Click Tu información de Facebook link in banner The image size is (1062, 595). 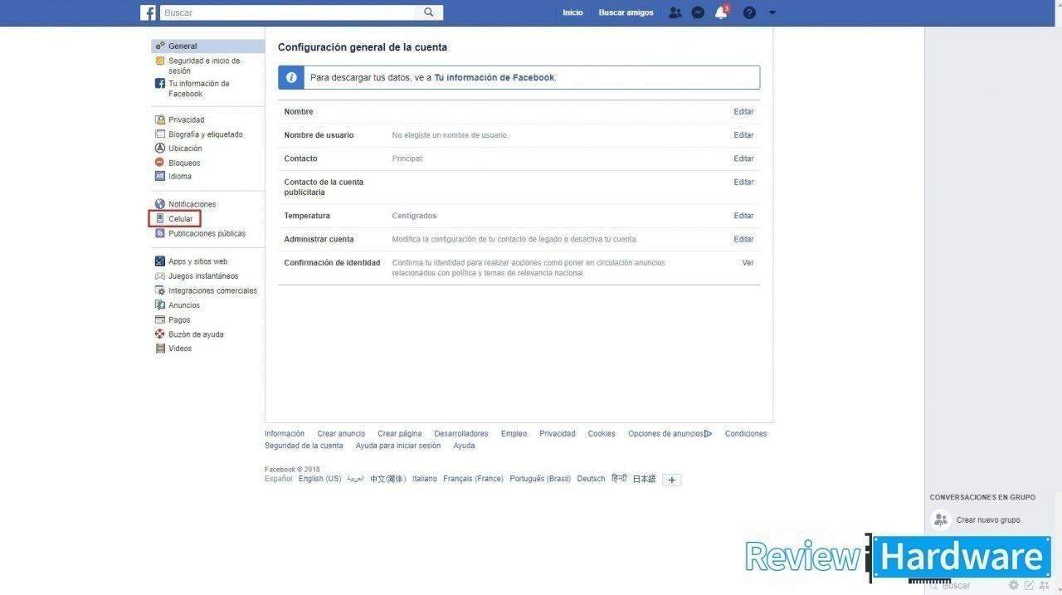pyautogui.click(x=494, y=78)
